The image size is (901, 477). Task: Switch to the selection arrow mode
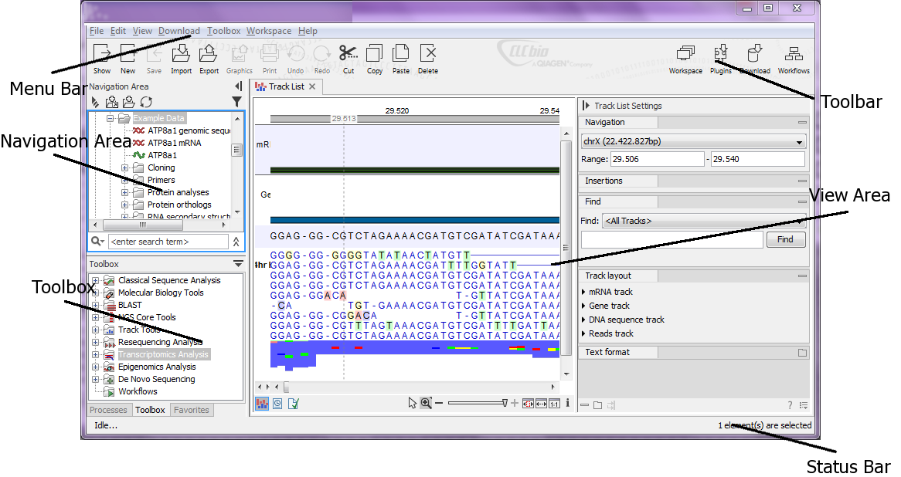[x=413, y=402]
